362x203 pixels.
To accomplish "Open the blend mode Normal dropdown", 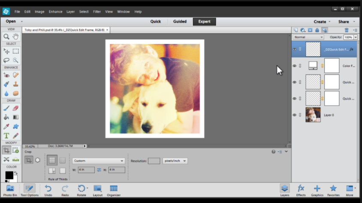I will (308, 37).
